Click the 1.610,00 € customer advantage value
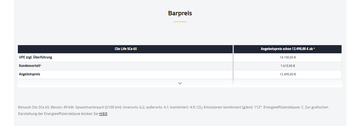 coord(288,66)
